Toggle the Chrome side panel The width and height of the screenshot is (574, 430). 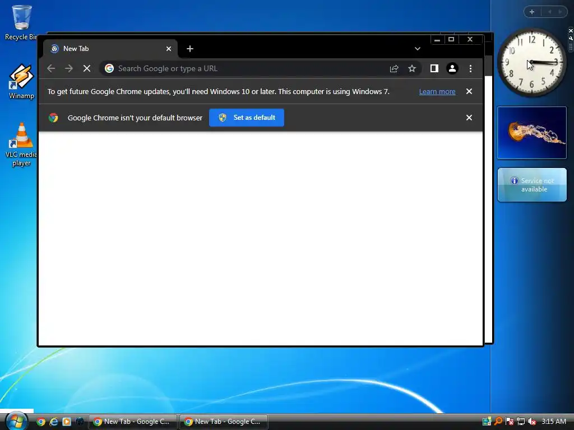click(x=434, y=68)
